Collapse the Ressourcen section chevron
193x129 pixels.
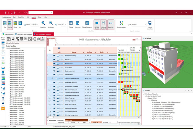(x=48, y=120)
